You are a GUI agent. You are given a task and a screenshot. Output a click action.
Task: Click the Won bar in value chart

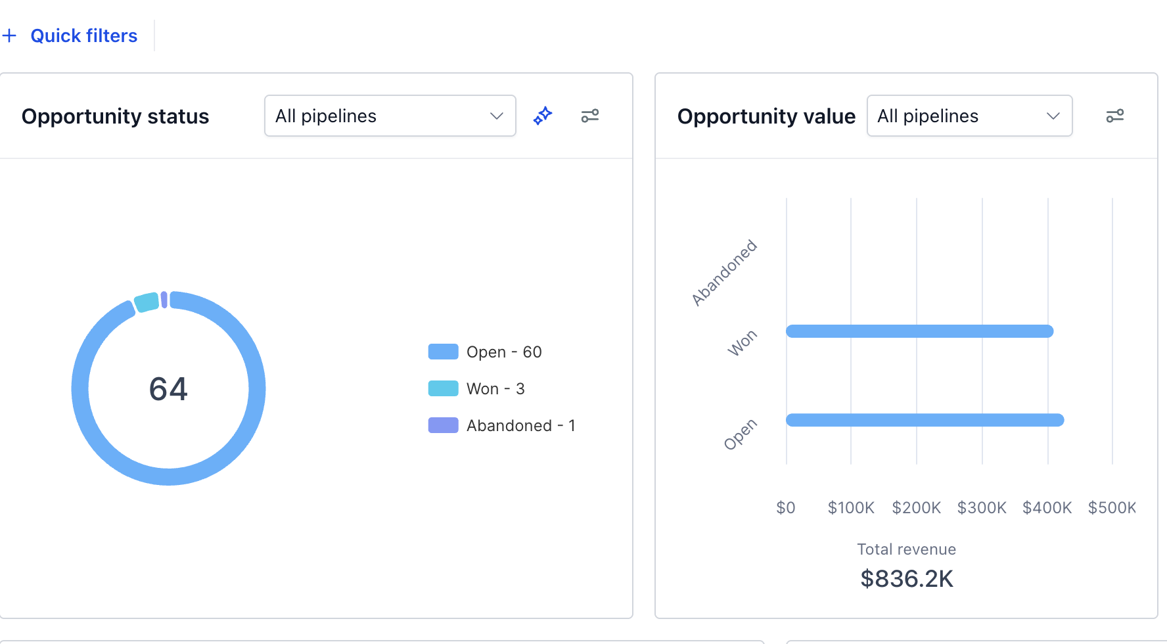[920, 331]
